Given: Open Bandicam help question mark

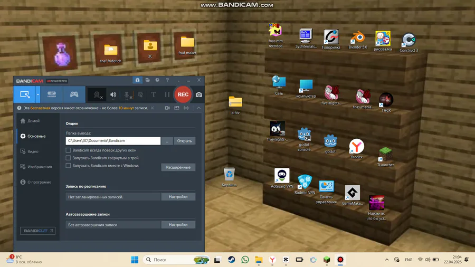Looking at the screenshot, I should click(167, 80).
